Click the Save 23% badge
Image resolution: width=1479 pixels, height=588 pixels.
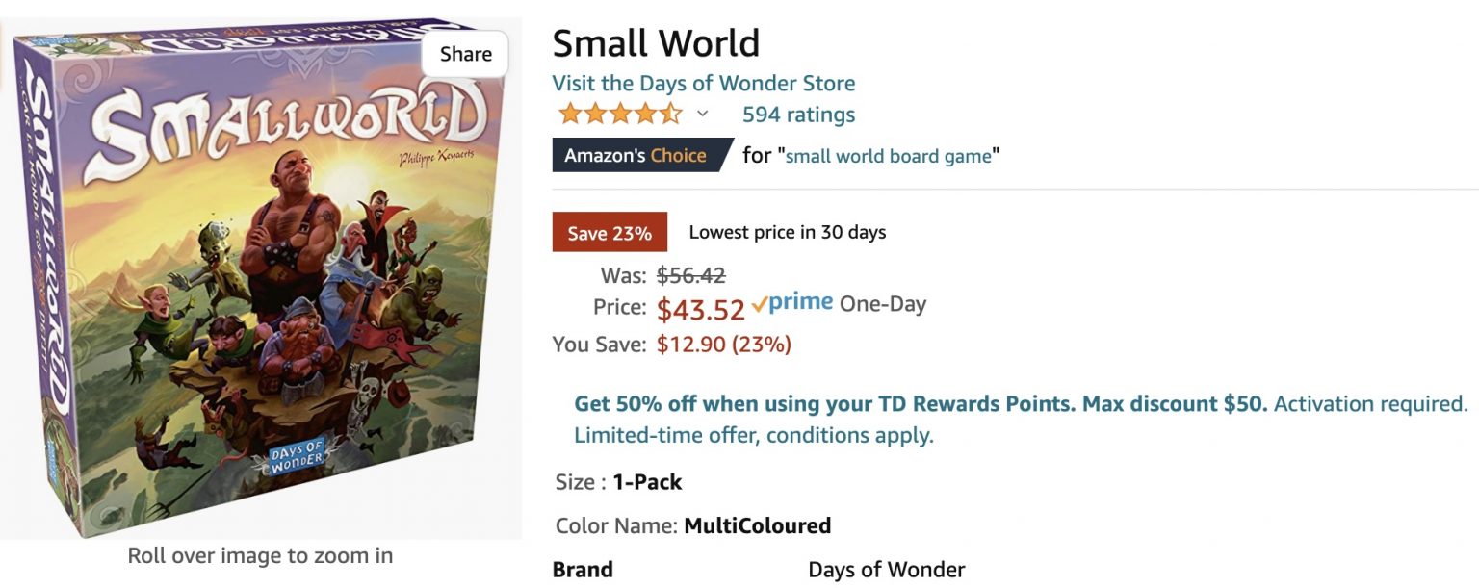610,232
